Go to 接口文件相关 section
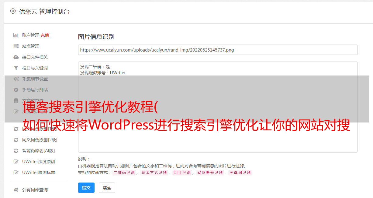Viewport: 373px width, 198px height. pos(35,57)
